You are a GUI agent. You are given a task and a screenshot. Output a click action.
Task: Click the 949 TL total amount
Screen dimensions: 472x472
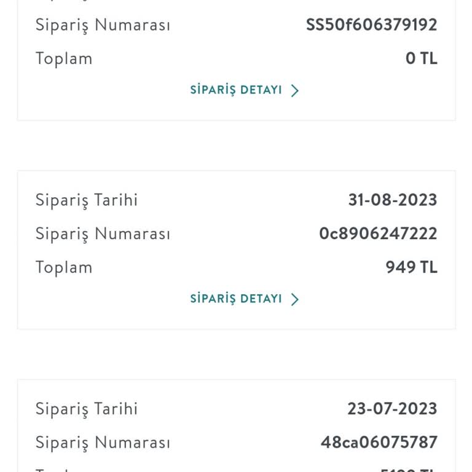coord(411,268)
